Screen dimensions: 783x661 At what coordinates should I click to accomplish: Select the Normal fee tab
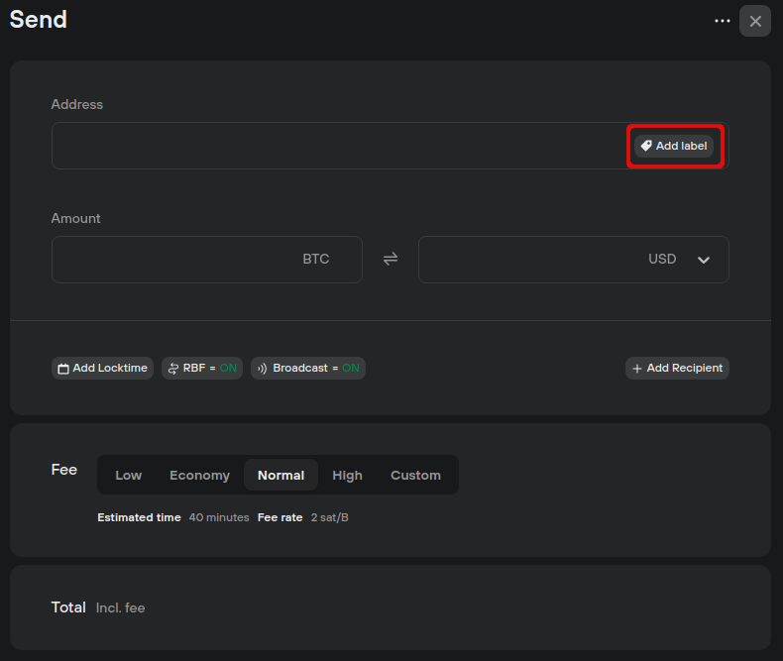point(280,475)
